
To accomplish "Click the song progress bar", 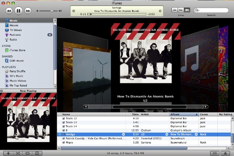I will (x=117, y=14).
